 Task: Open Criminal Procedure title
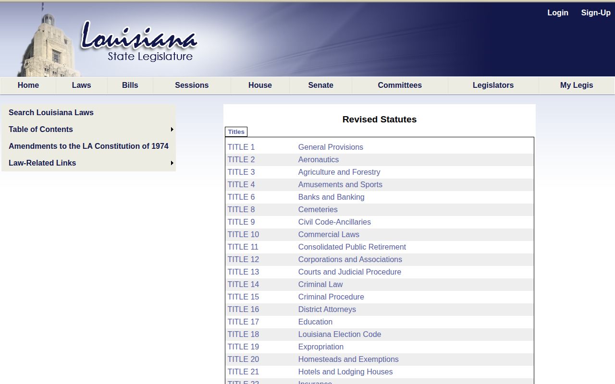click(331, 297)
